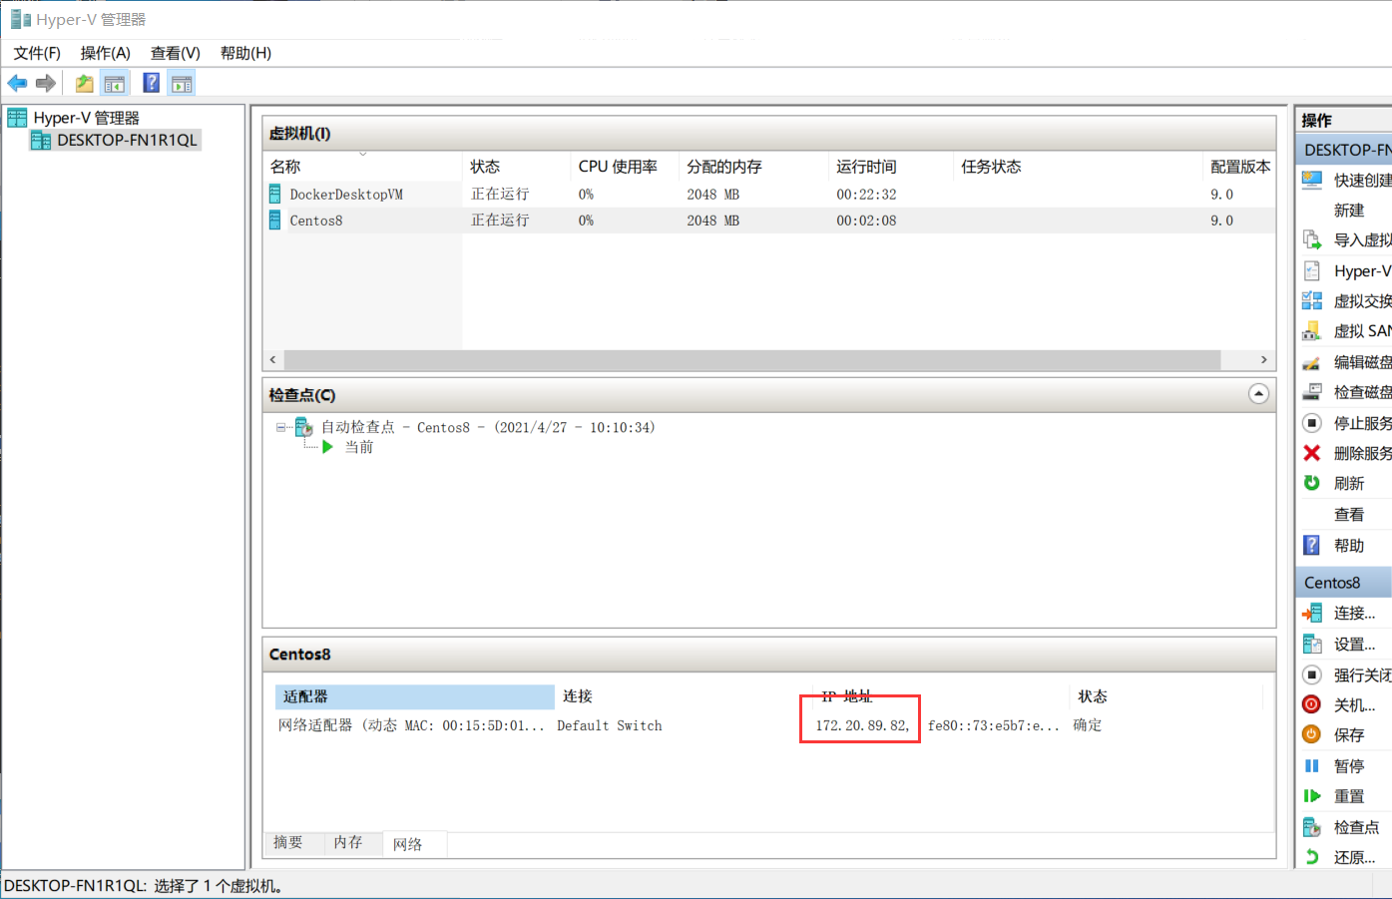Click the 导入虚拟机 action icon
The image size is (1392, 899).
point(1311,240)
